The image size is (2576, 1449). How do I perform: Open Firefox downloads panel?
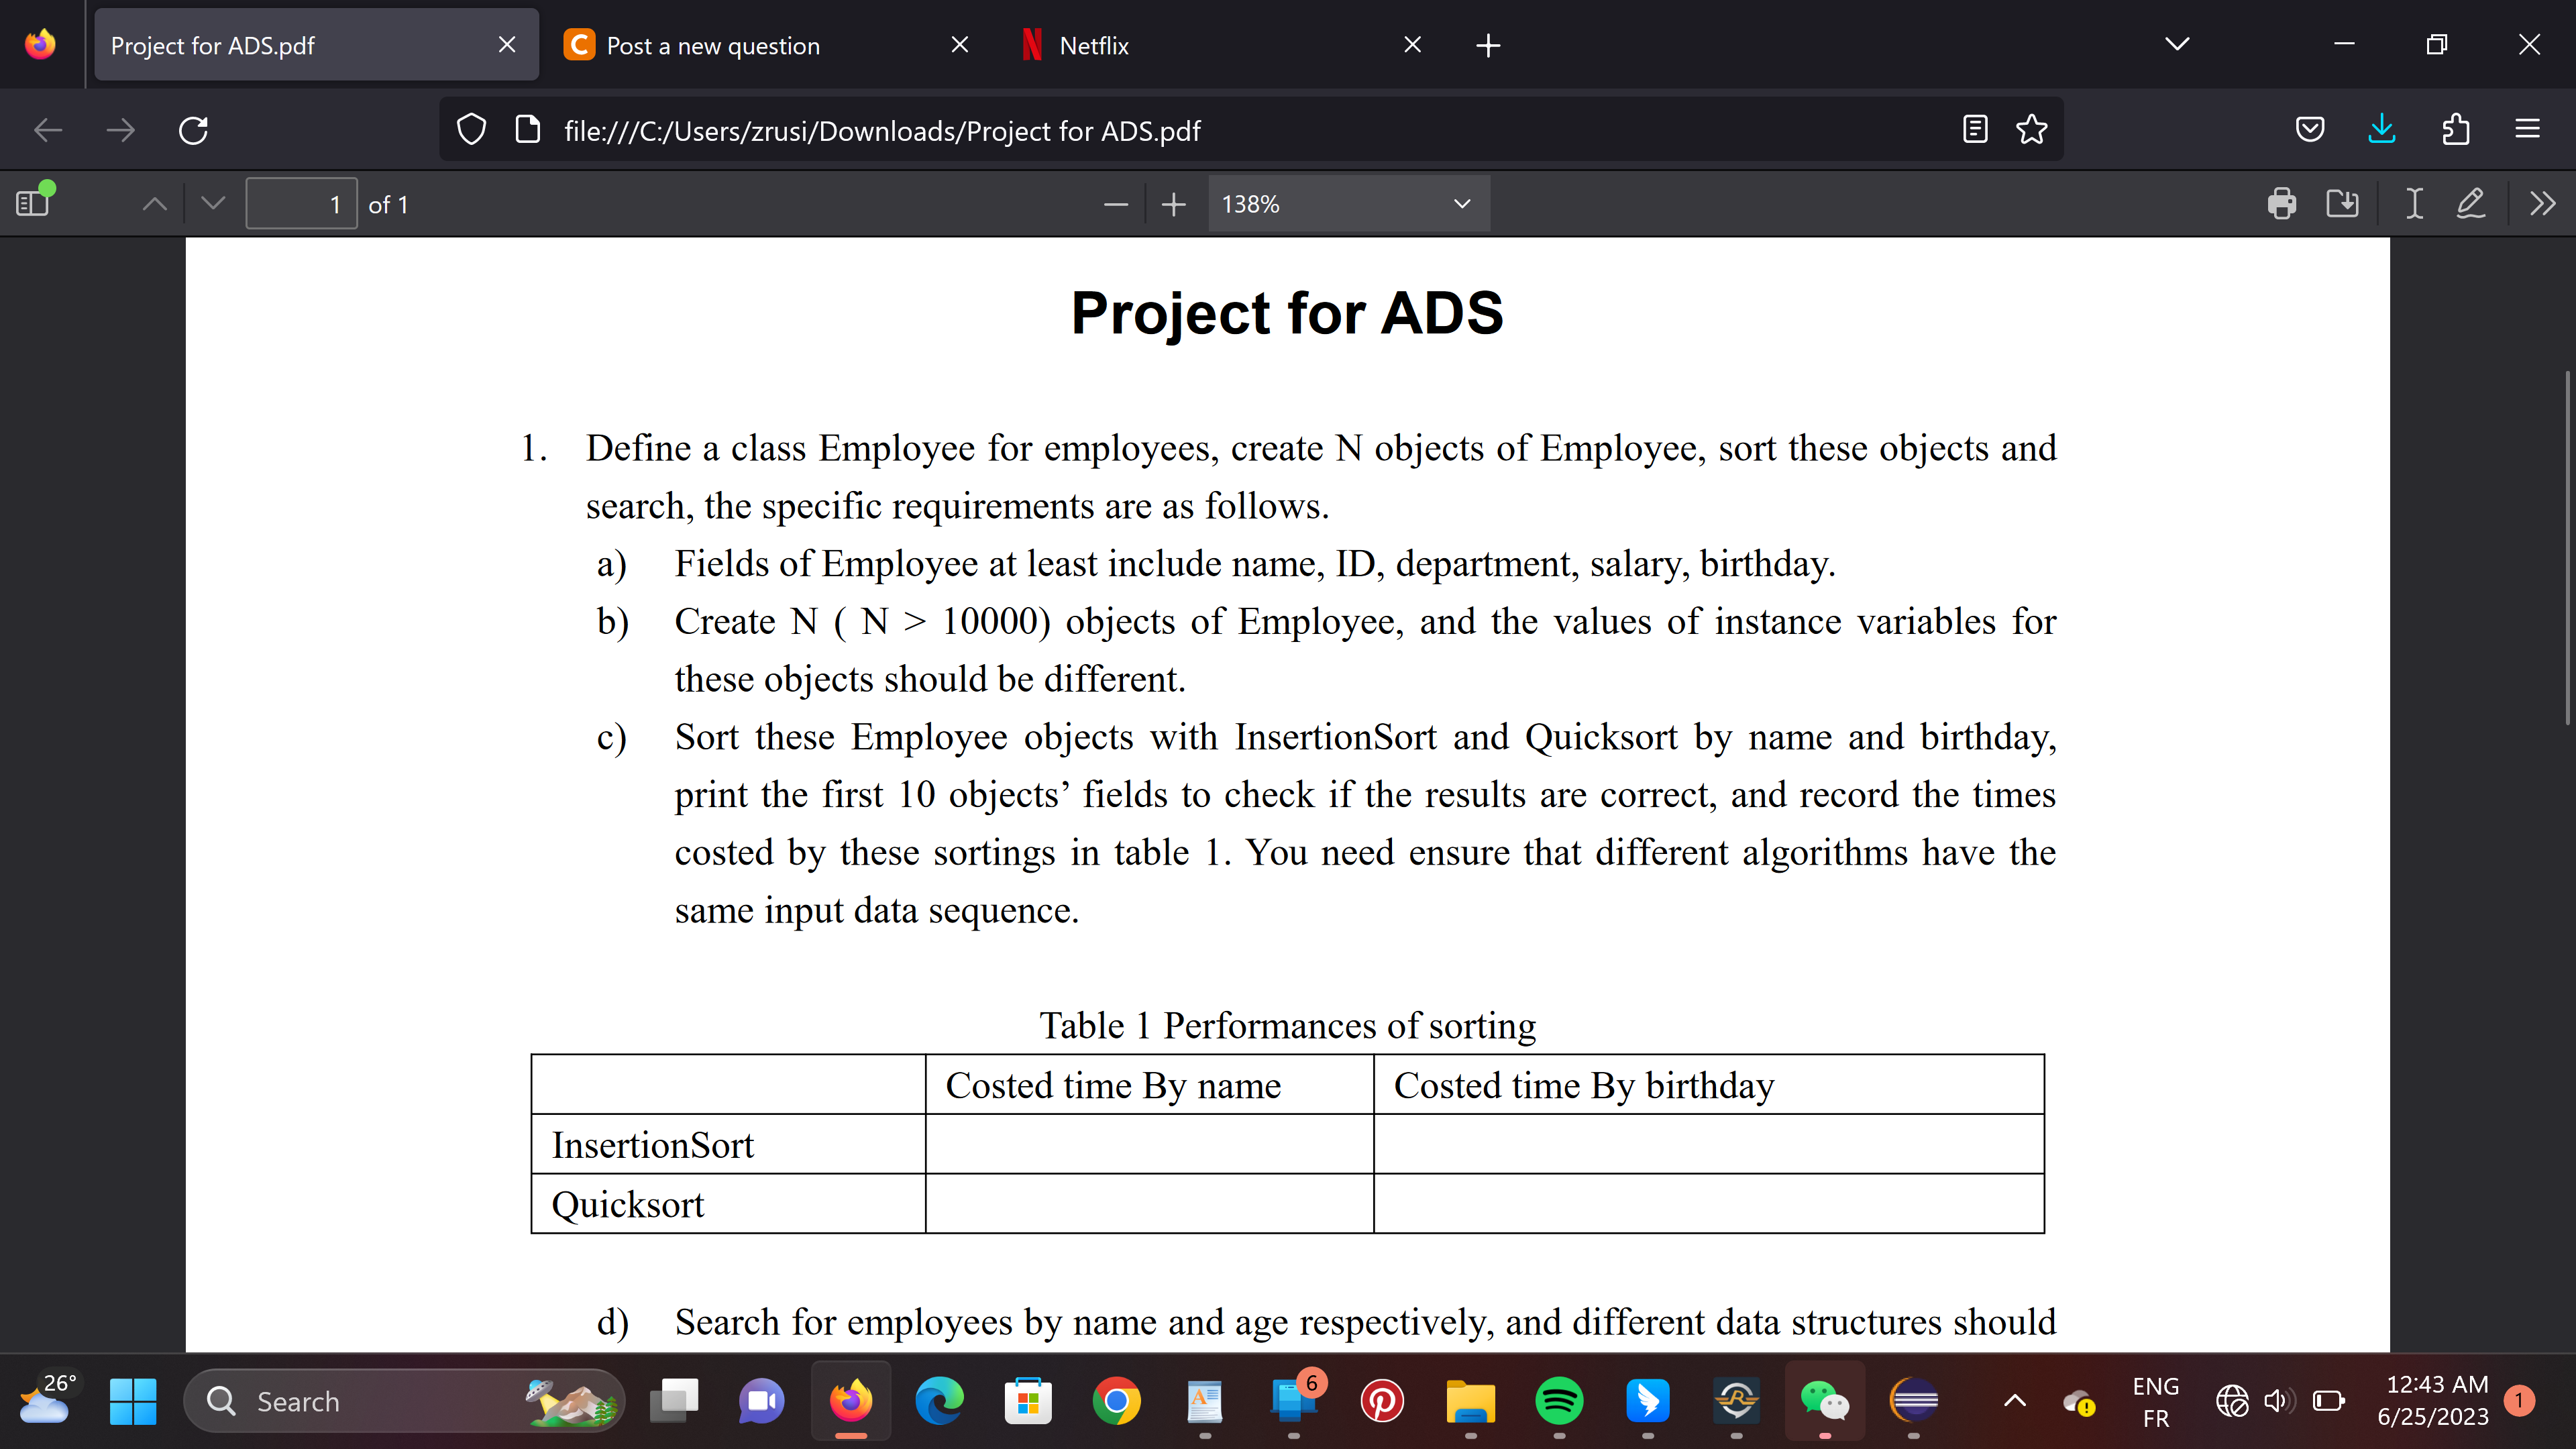2381,130
